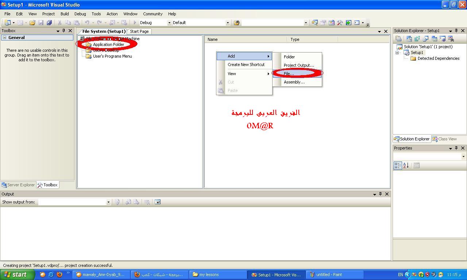Image resolution: width=467 pixels, height=280 pixels.
Task: Collapse the Setup1 project tree node
Action: tap(397, 52)
